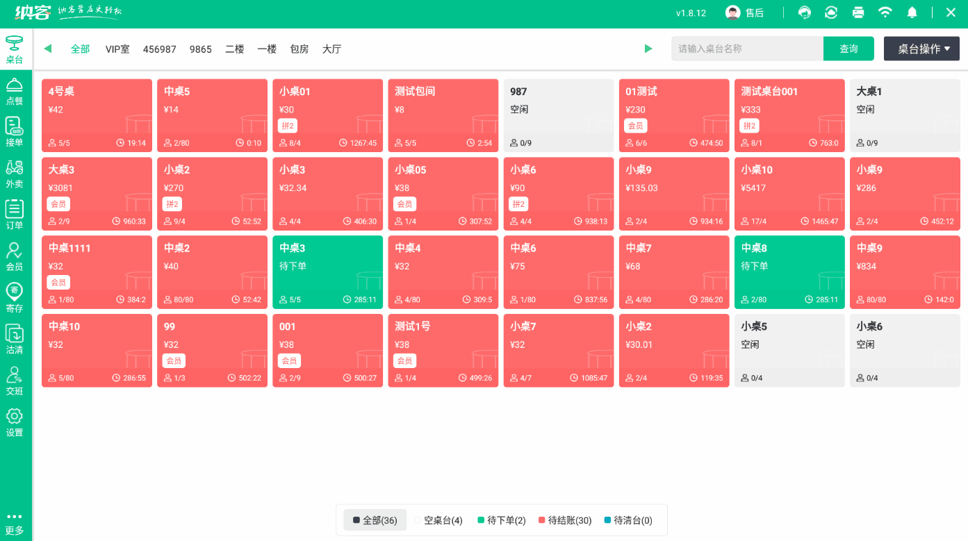
Task: Click the cloud sync icon at top right
Action: click(x=831, y=12)
